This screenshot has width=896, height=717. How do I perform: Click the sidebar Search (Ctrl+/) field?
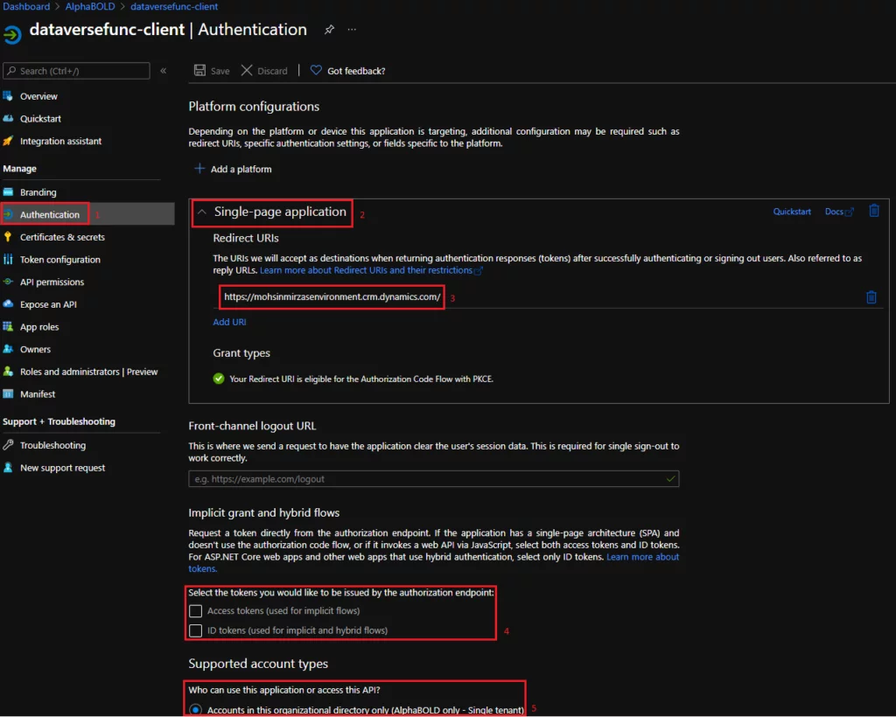click(77, 71)
